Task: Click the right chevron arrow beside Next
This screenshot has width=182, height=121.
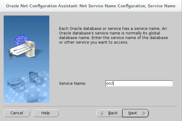Action: coord(143,113)
